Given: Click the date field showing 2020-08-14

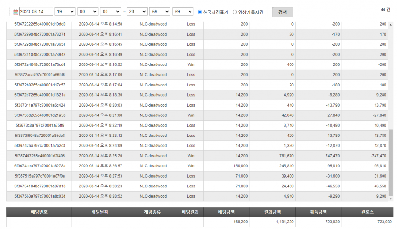Looking at the screenshot, I should point(36,12).
